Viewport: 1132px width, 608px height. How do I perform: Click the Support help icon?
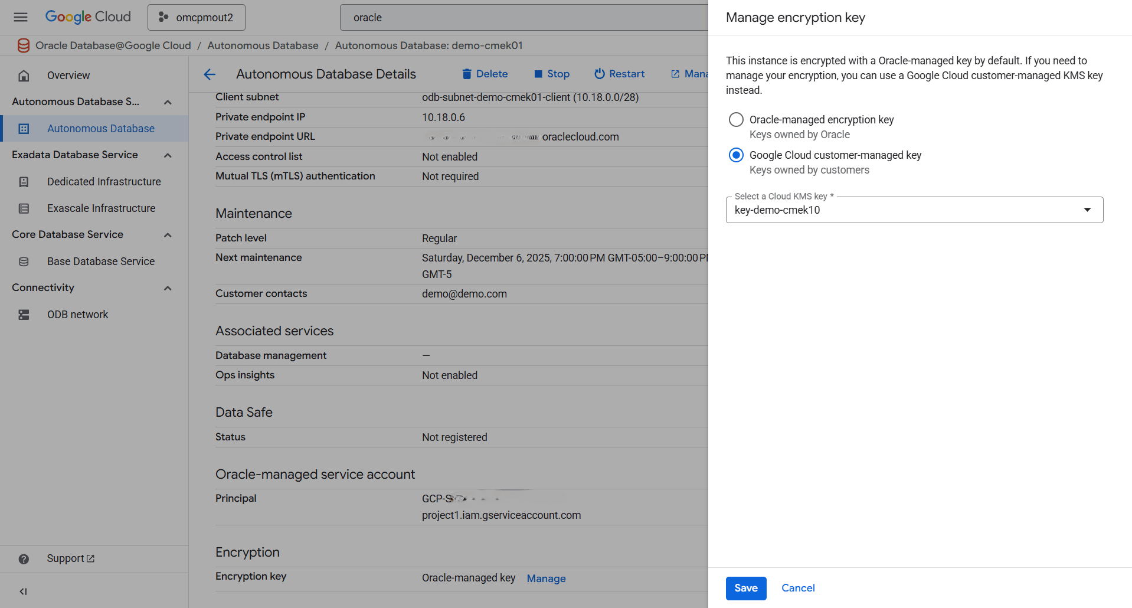pos(24,559)
